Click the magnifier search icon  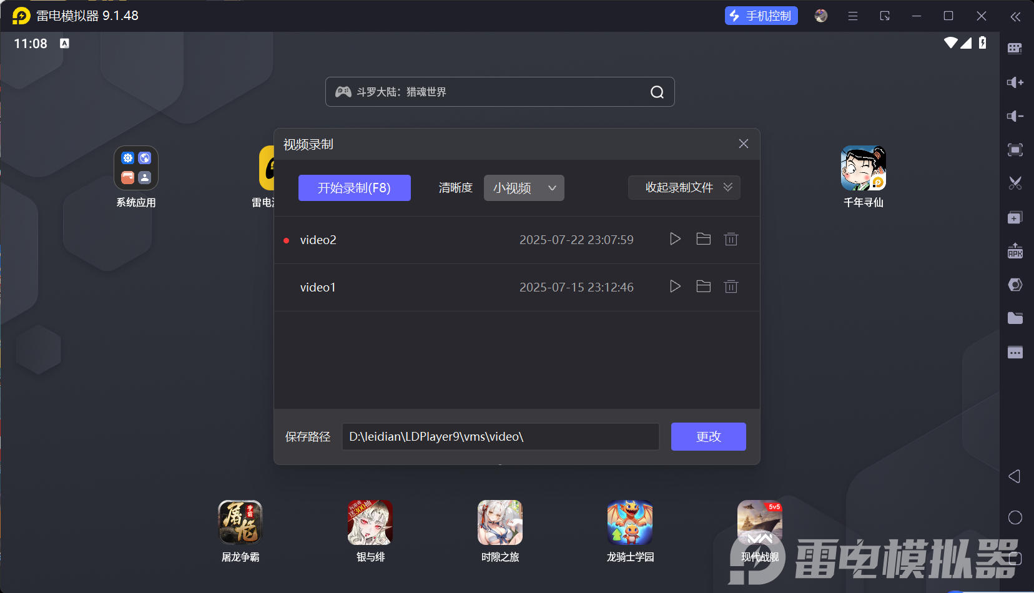click(x=657, y=92)
